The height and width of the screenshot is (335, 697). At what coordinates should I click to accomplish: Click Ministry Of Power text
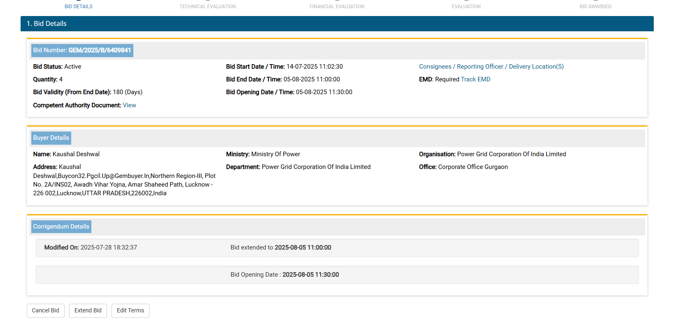(x=275, y=154)
